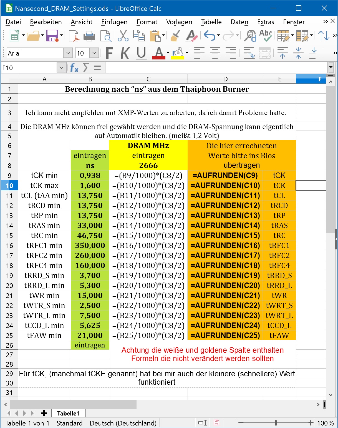The image size is (338, 428).
Task: Select the Tabelle1 sheet tab
Action: click(68, 413)
